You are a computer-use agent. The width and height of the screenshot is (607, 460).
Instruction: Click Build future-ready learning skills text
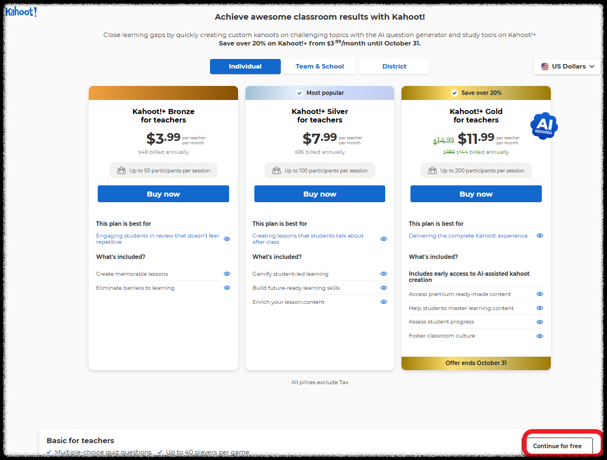[x=296, y=288]
